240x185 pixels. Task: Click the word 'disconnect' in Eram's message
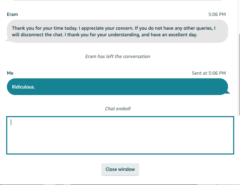click(x=32, y=35)
